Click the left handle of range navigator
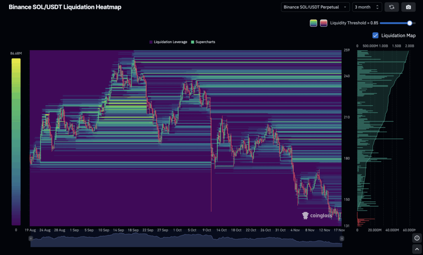Screen dimensions: 423x255 coord(31,239)
